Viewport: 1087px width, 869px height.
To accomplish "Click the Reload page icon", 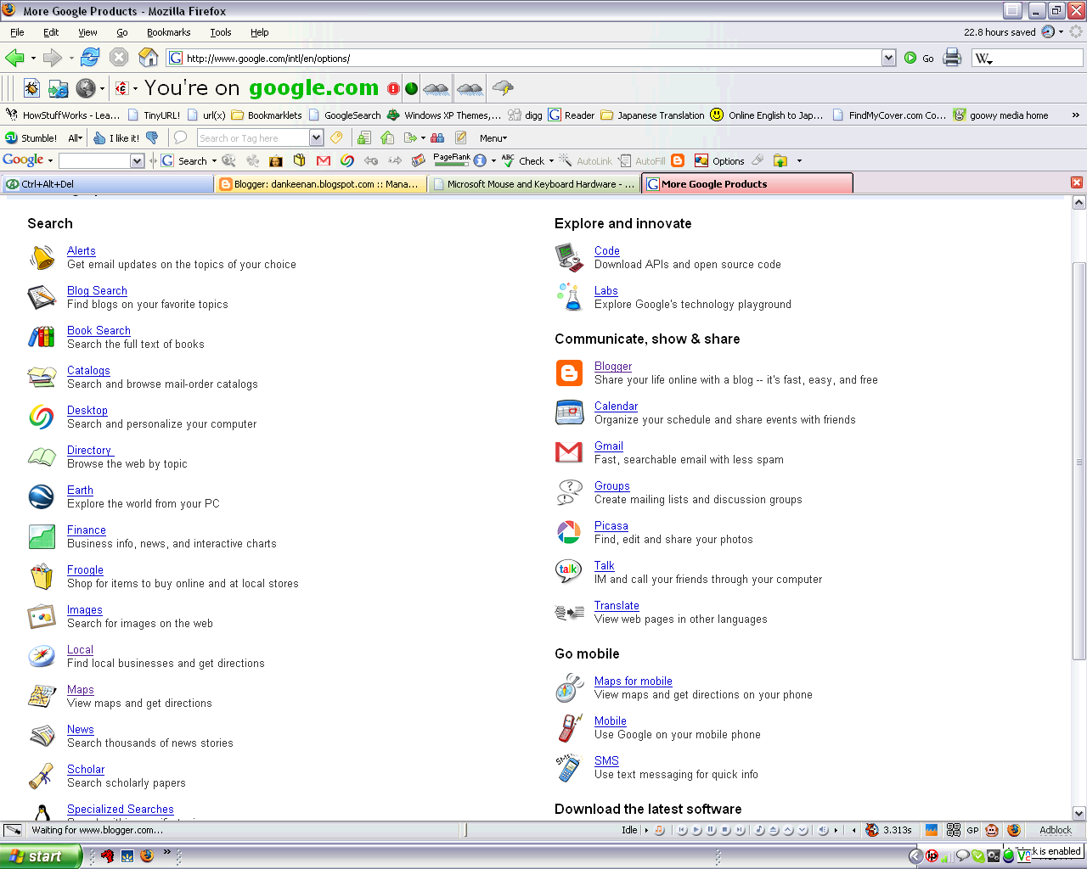I will pyautogui.click(x=90, y=58).
